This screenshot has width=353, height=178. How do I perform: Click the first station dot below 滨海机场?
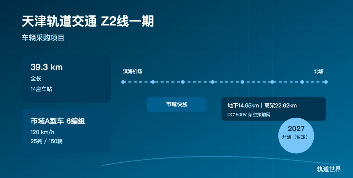tap(123, 82)
